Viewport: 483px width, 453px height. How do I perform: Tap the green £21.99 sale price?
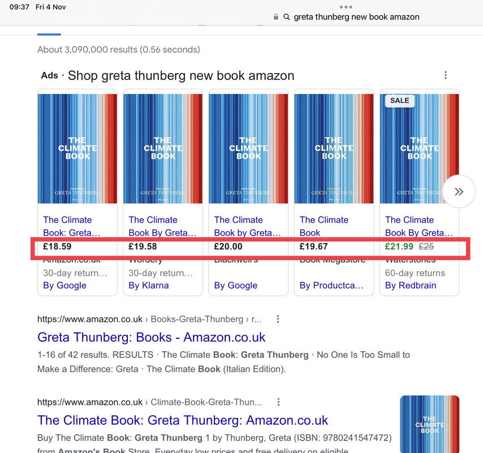399,246
